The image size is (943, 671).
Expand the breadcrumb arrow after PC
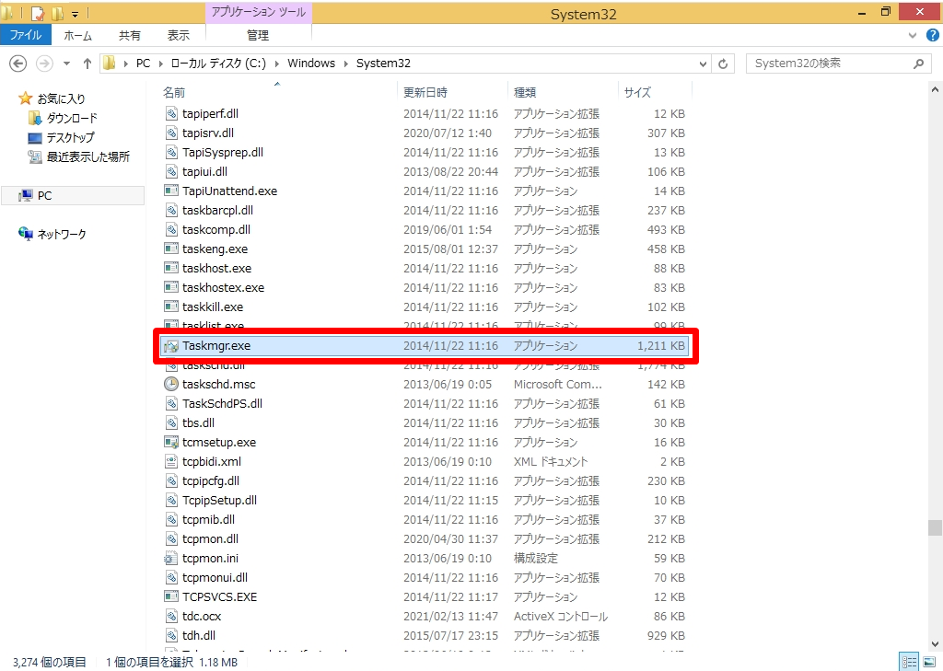160,64
